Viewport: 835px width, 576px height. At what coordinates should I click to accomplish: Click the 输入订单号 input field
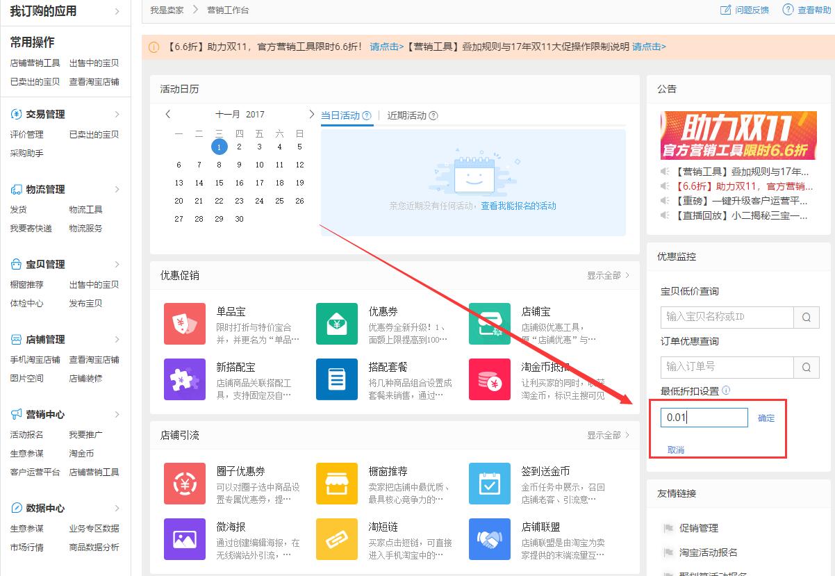click(727, 367)
